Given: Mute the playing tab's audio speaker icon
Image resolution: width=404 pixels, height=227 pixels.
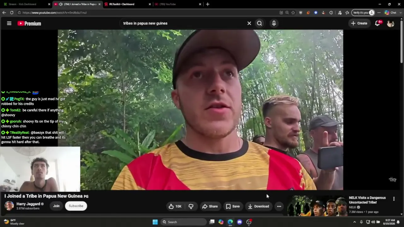Looking at the screenshot, I should (x=61, y=4).
